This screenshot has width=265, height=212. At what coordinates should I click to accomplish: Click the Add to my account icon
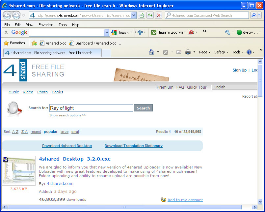pos(163,200)
